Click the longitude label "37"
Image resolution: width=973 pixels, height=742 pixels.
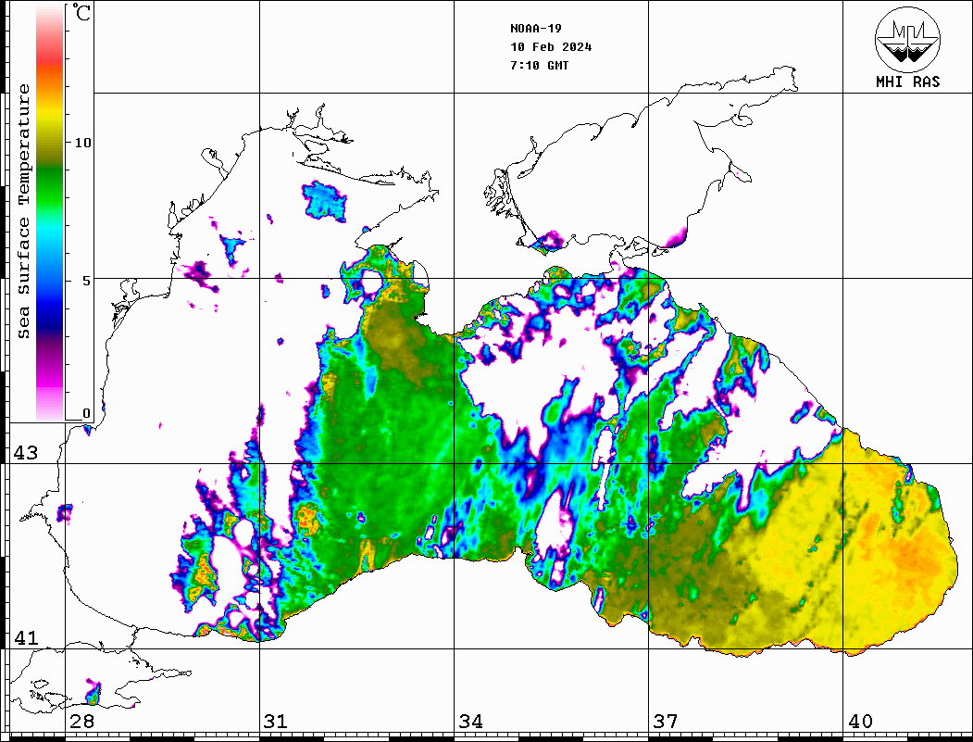pos(666,722)
